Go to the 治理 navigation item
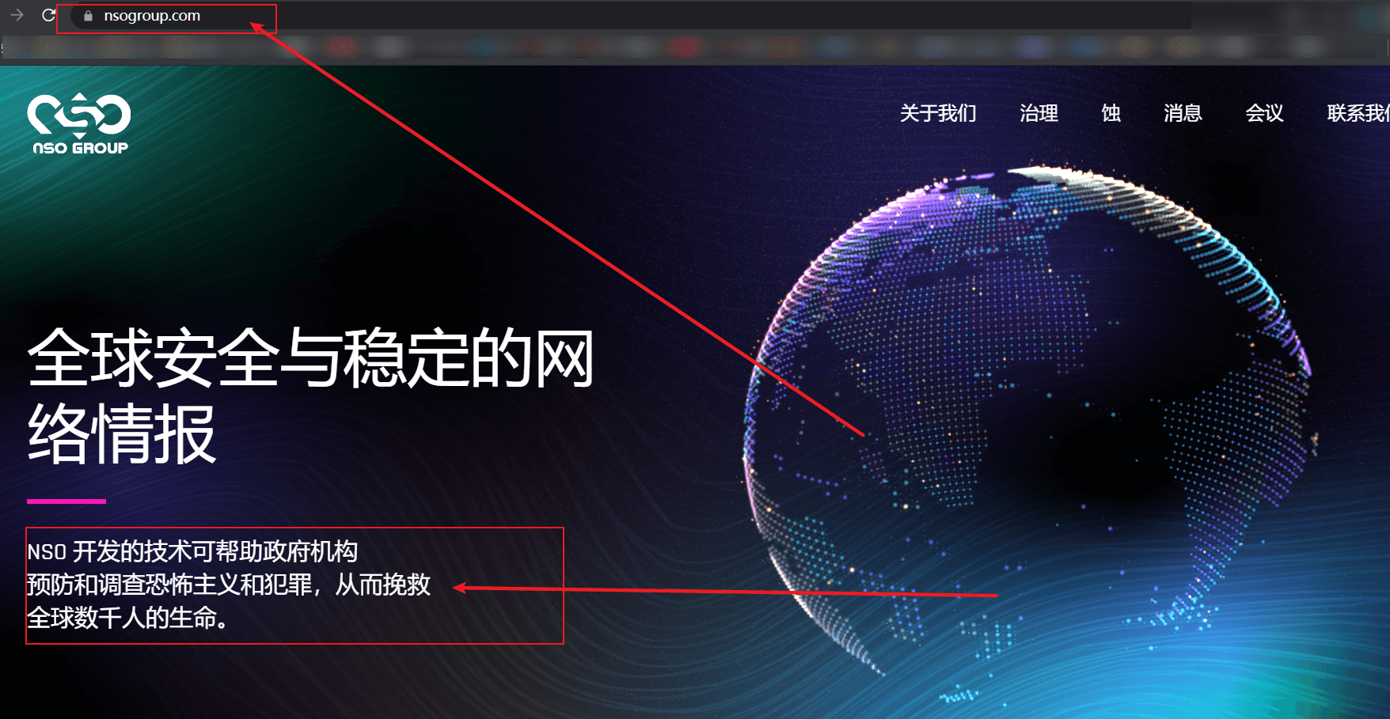 pyautogui.click(x=1039, y=113)
